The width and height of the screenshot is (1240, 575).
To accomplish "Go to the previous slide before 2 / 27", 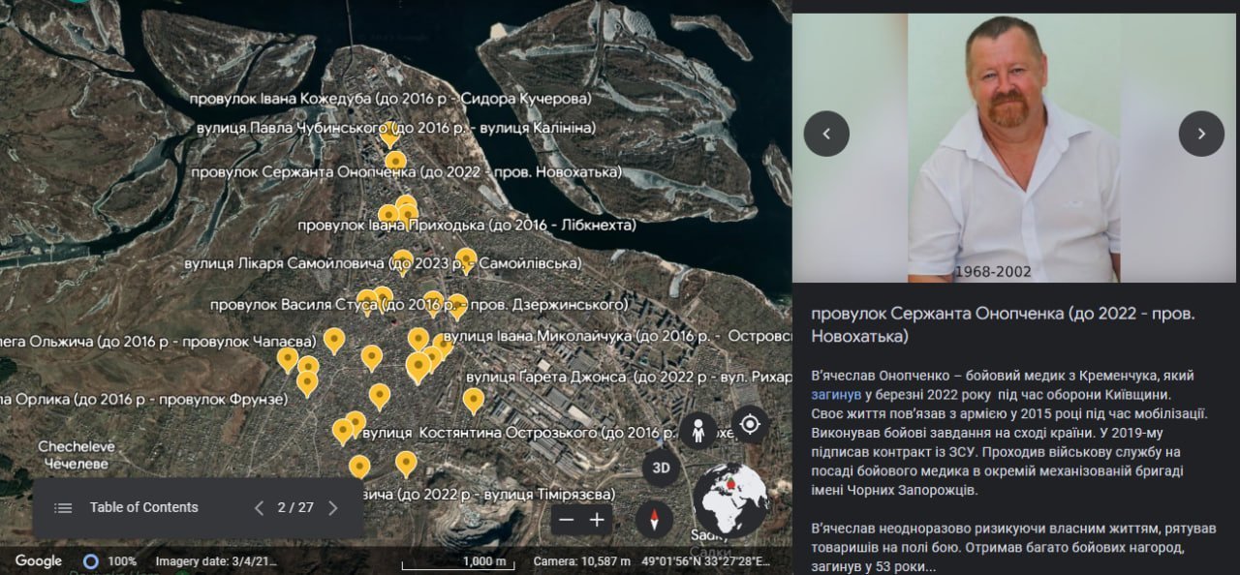I will pos(259,508).
